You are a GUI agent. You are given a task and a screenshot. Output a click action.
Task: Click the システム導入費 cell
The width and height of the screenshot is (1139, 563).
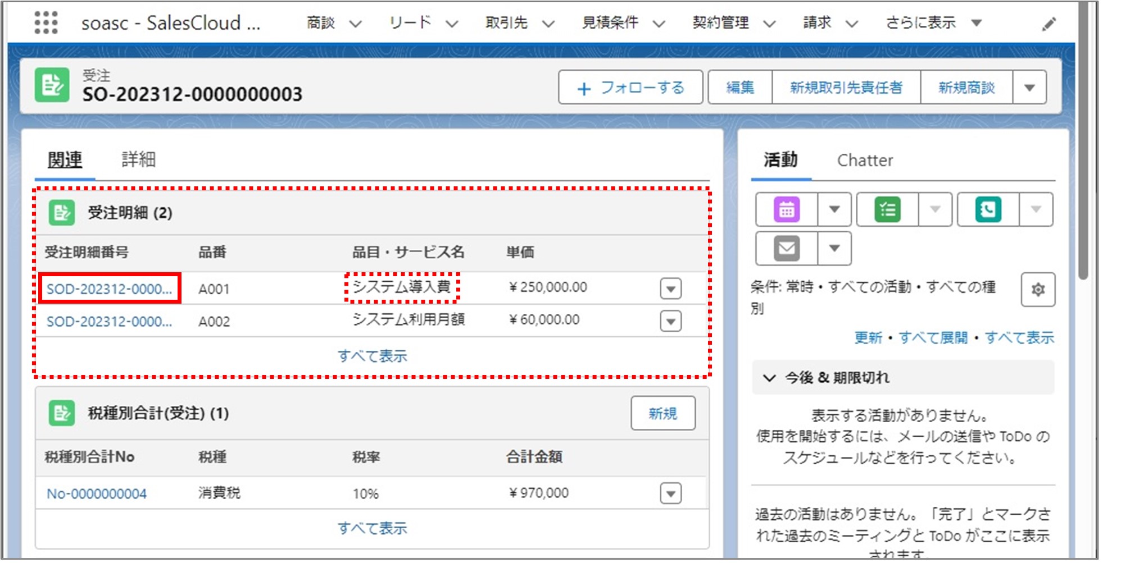pos(401,287)
